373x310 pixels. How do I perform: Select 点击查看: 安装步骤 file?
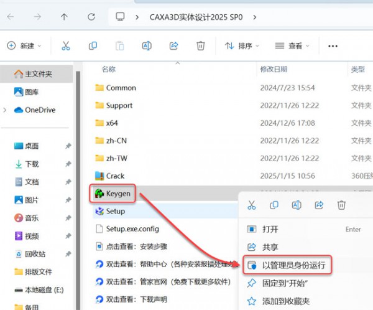tap(131, 247)
